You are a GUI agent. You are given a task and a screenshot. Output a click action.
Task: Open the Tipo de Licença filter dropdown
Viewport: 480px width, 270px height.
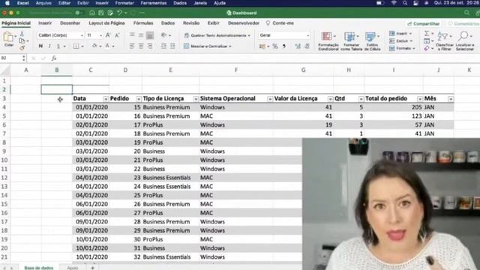(x=196, y=99)
